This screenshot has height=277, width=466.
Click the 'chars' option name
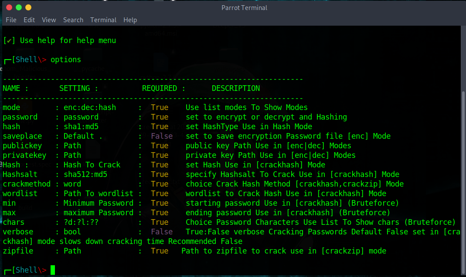click(x=14, y=222)
